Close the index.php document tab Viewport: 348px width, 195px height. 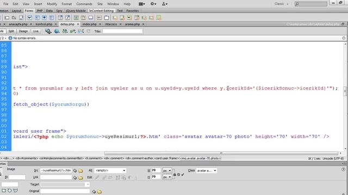(100, 24)
